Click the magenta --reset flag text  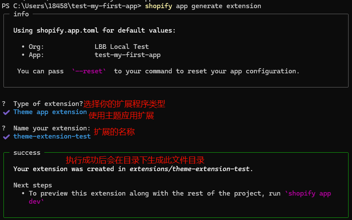coord(89,71)
